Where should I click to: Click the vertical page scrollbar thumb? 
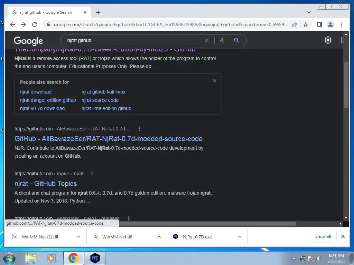click(x=346, y=85)
